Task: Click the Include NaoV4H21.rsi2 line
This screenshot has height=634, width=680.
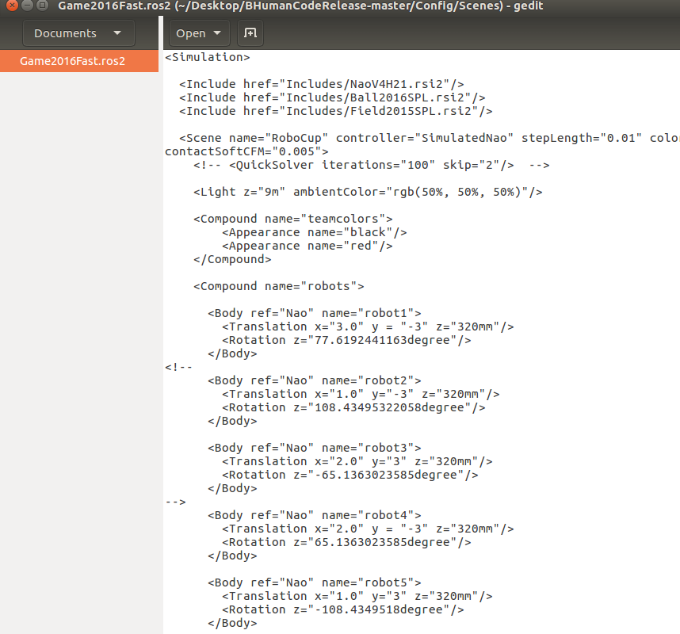Action: [321, 84]
